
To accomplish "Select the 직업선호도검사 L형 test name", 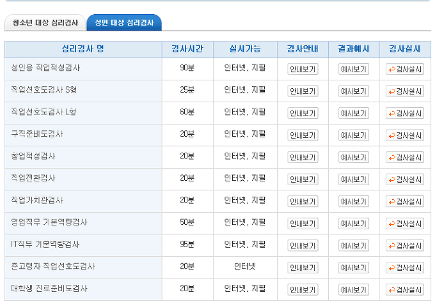I will tap(43, 112).
